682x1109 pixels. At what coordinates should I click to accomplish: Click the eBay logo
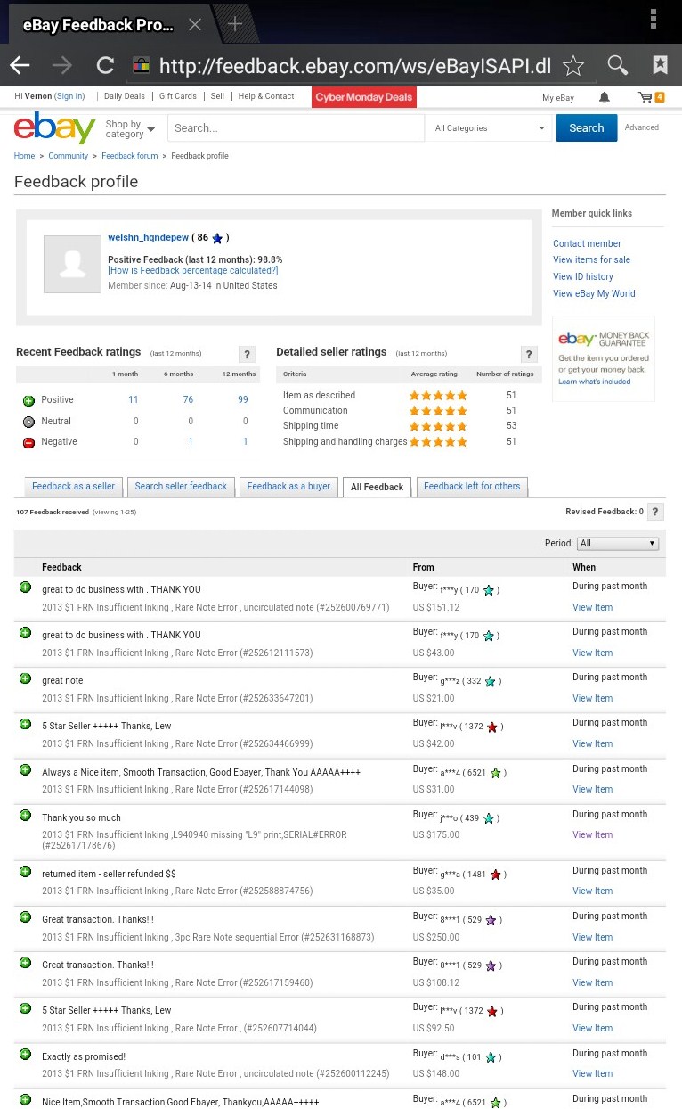coord(54,128)
